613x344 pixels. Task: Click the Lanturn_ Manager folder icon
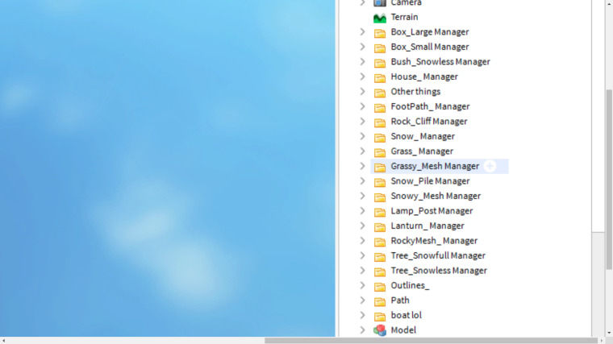(380, 226)
